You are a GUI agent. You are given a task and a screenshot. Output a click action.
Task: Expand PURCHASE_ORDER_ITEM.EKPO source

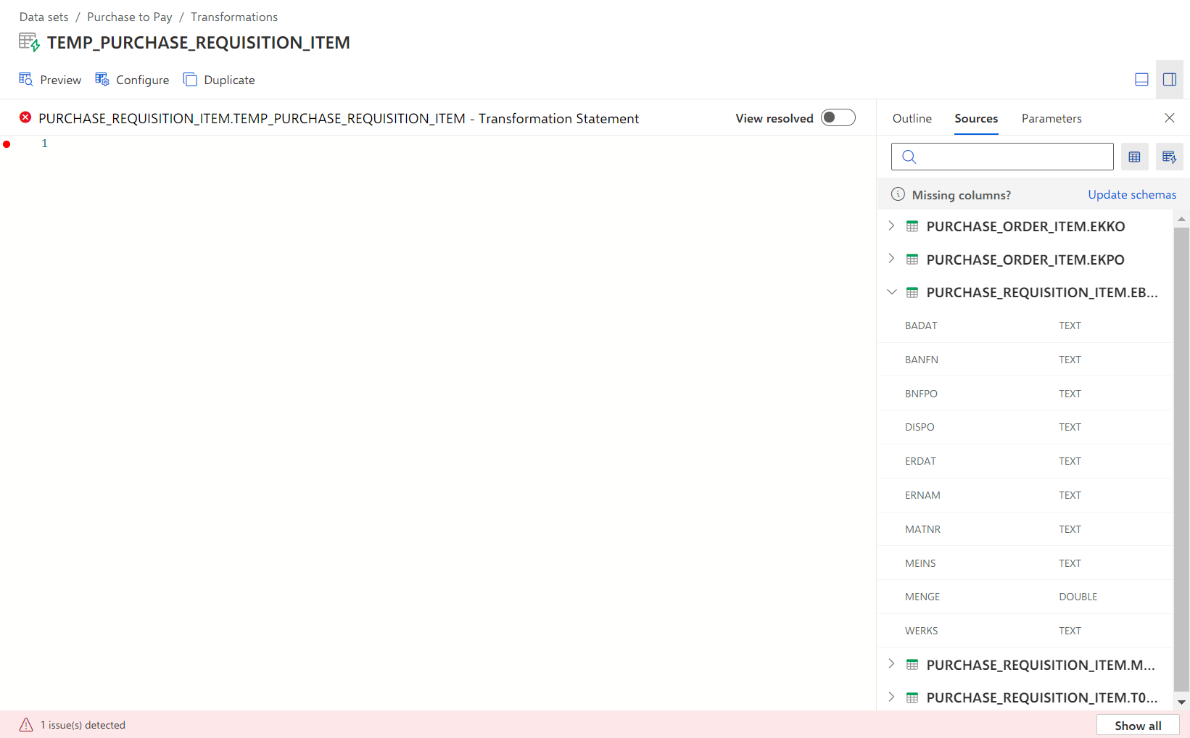point(892,259)
